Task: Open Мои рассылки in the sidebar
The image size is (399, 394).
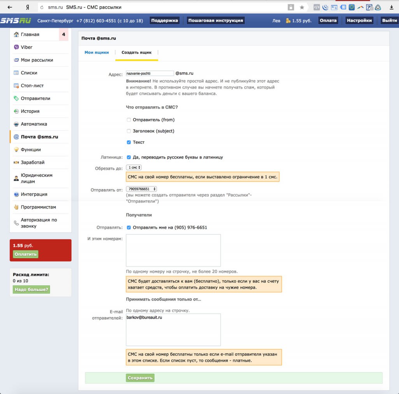Action: [41, 60]
